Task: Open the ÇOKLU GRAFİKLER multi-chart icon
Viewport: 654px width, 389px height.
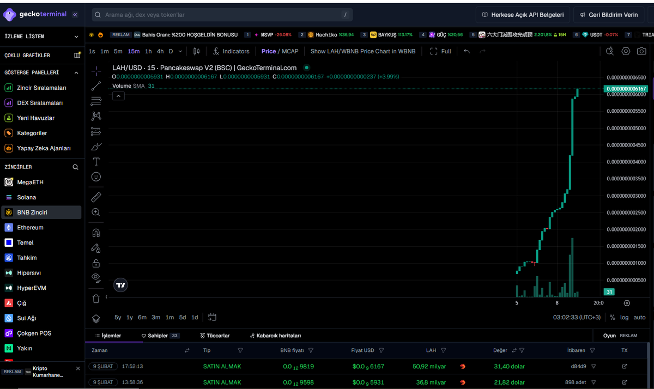Action: pyautogui.click(x=77, y=56)
